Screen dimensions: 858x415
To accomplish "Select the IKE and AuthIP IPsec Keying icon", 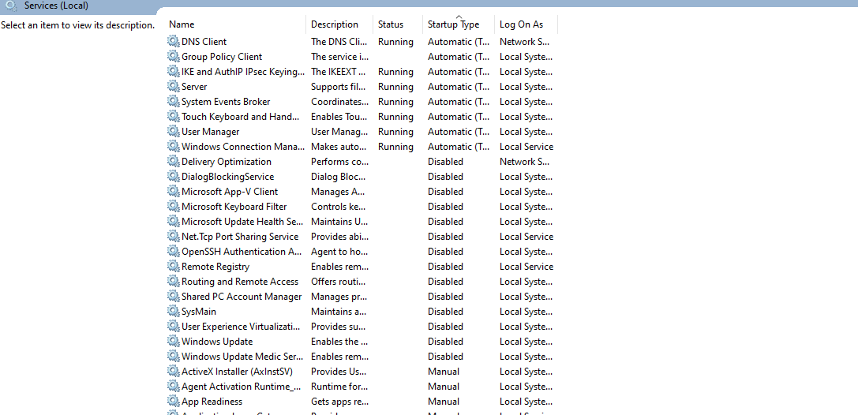I will pyautogui.click(x=174, y=72).
